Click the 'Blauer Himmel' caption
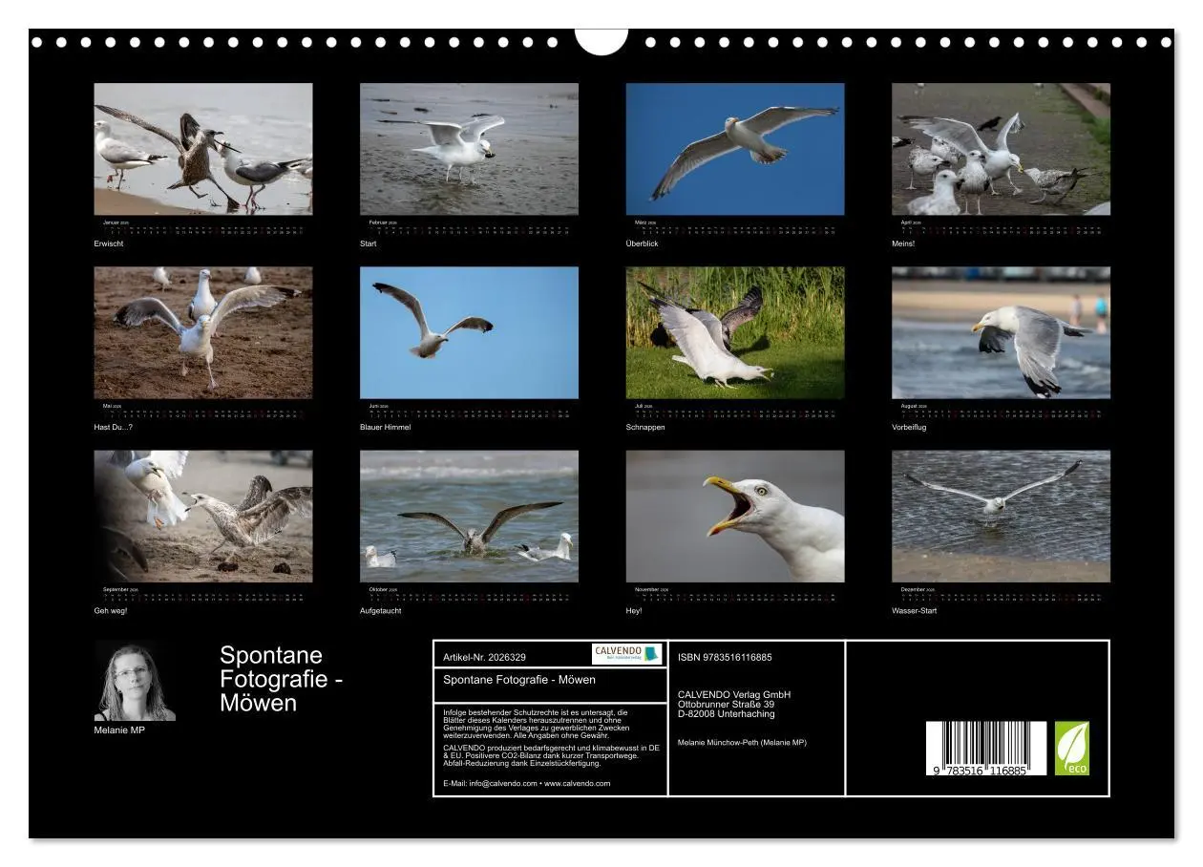This screenshot has width=1203, height=867. [385, 427]
